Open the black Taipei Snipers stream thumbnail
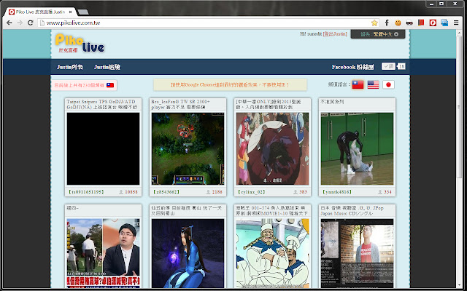The width and height of the screenshot is (467, 291). click(103, 148)
